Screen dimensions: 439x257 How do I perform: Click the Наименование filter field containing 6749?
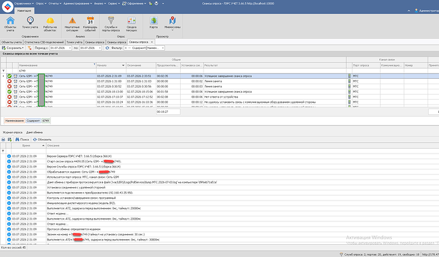57,71
